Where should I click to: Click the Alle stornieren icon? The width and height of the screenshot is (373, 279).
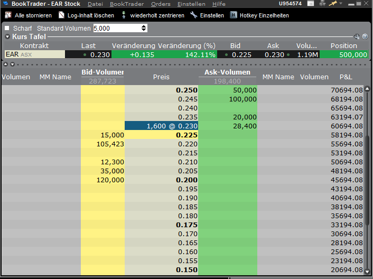pyautogui.click(x=8, y=15)
